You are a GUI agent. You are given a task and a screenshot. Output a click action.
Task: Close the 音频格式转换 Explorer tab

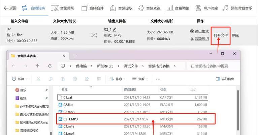click(64, 56)
